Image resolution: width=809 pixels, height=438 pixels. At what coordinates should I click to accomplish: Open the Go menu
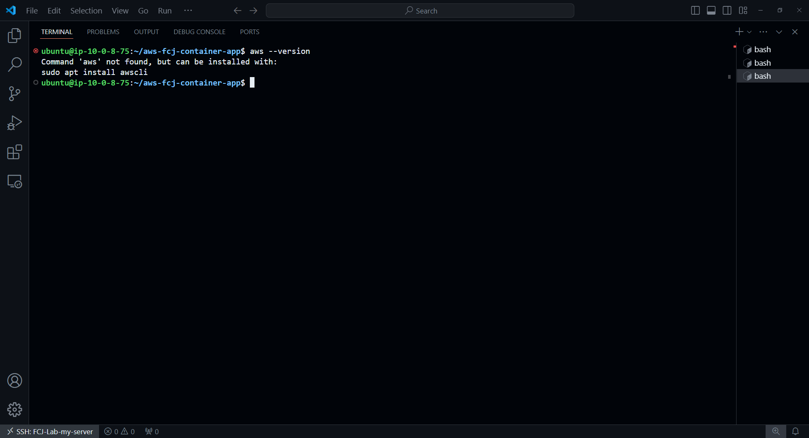click(143, 11)
